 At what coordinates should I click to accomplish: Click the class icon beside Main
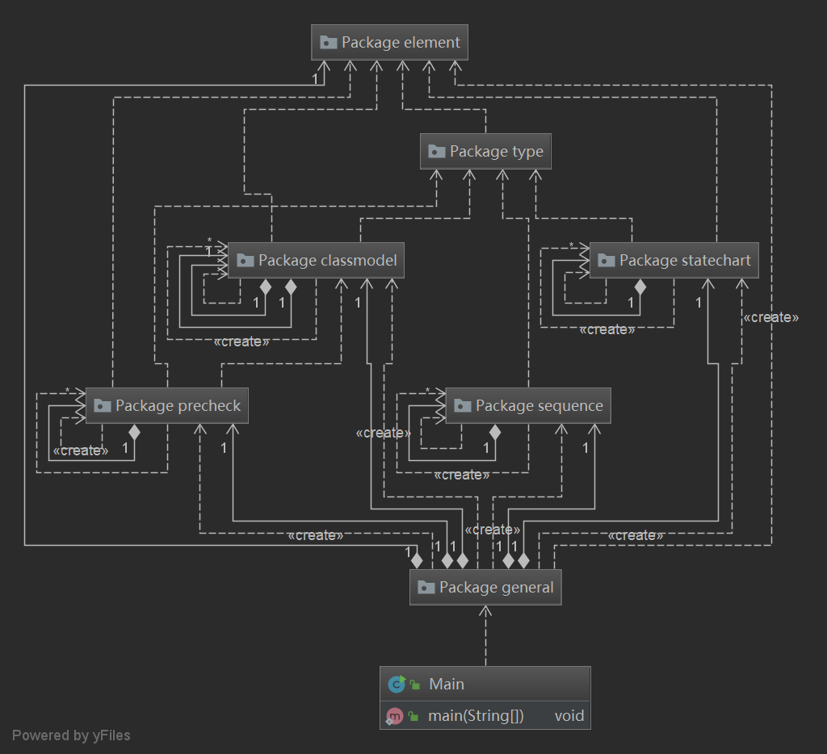pyautogui.click(x=397, y=684)
